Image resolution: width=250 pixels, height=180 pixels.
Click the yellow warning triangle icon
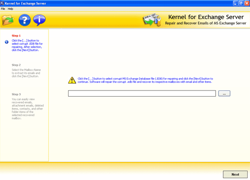[x=72, y=80]
